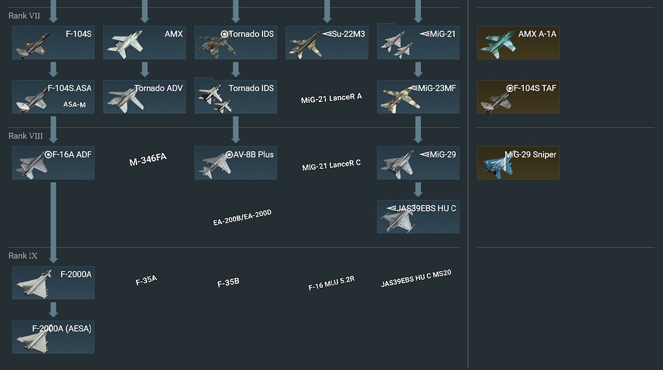Expand the Tornado IDS group folder
This screenshot has height=370, width=663.
point(235,96)
